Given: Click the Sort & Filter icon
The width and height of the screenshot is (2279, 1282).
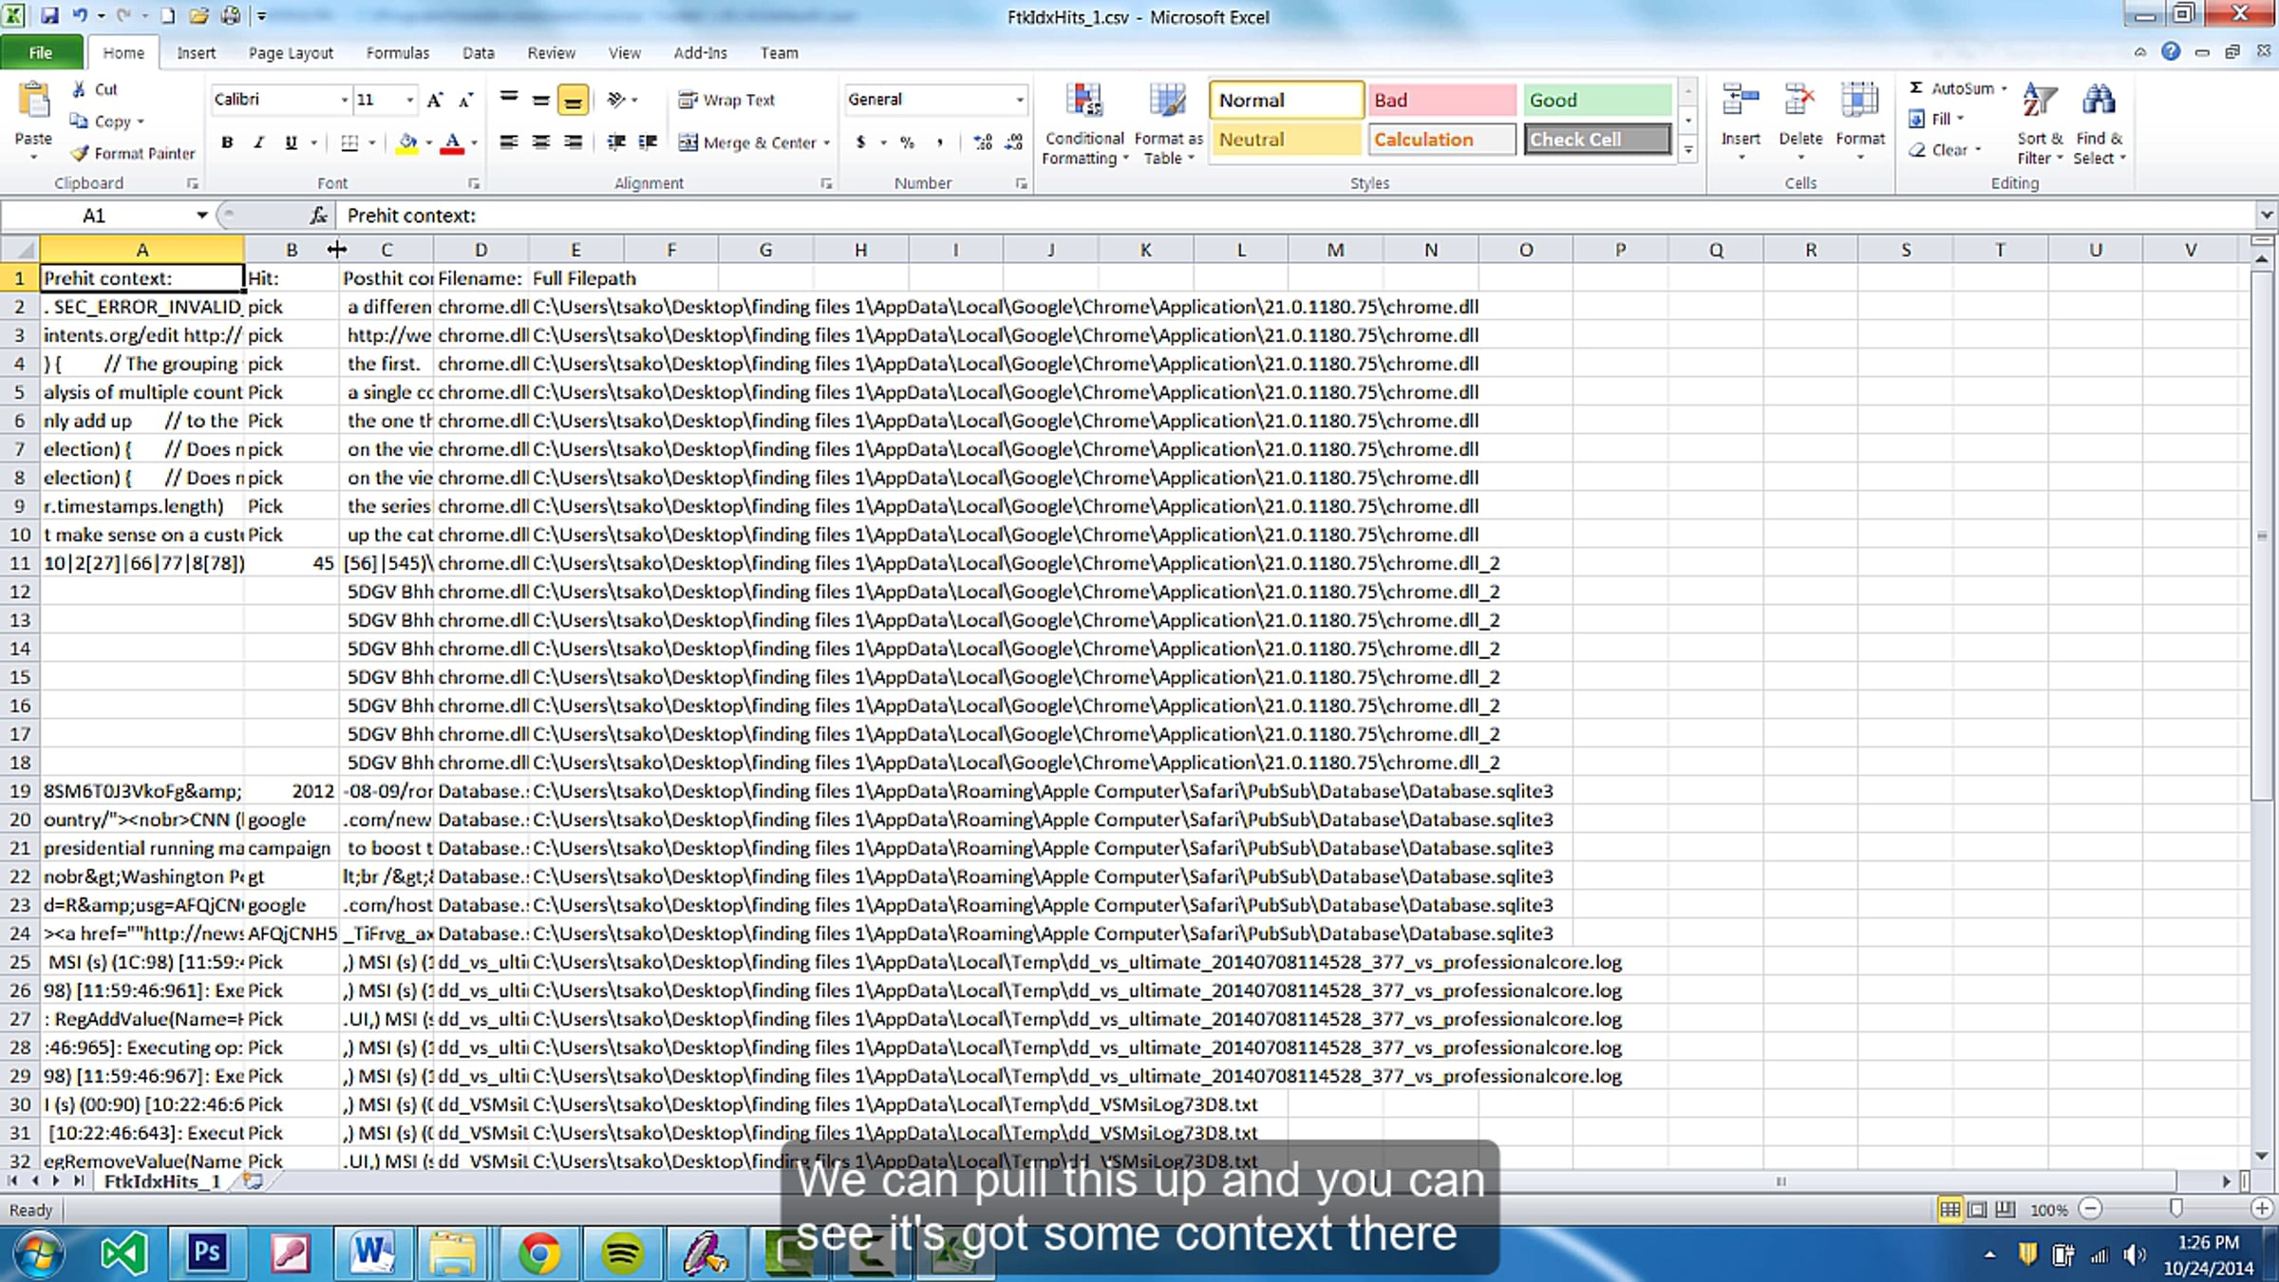Looking at the screenshot, I should [2039, 101].
